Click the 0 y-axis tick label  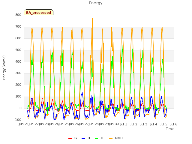click(x=20, y=108)
